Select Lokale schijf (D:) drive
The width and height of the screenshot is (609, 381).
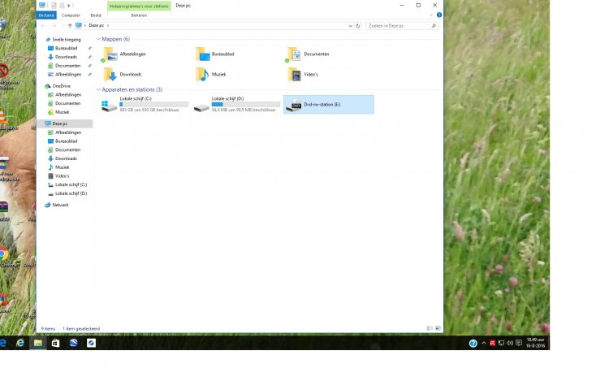tap(236, 105)
